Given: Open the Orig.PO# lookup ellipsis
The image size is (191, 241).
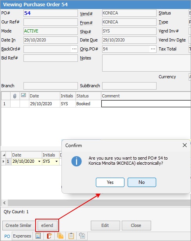Looking at the screenshot, I should pos(153,49).
